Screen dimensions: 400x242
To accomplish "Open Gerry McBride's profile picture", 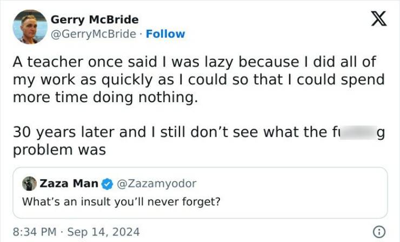I will [30, 26].
